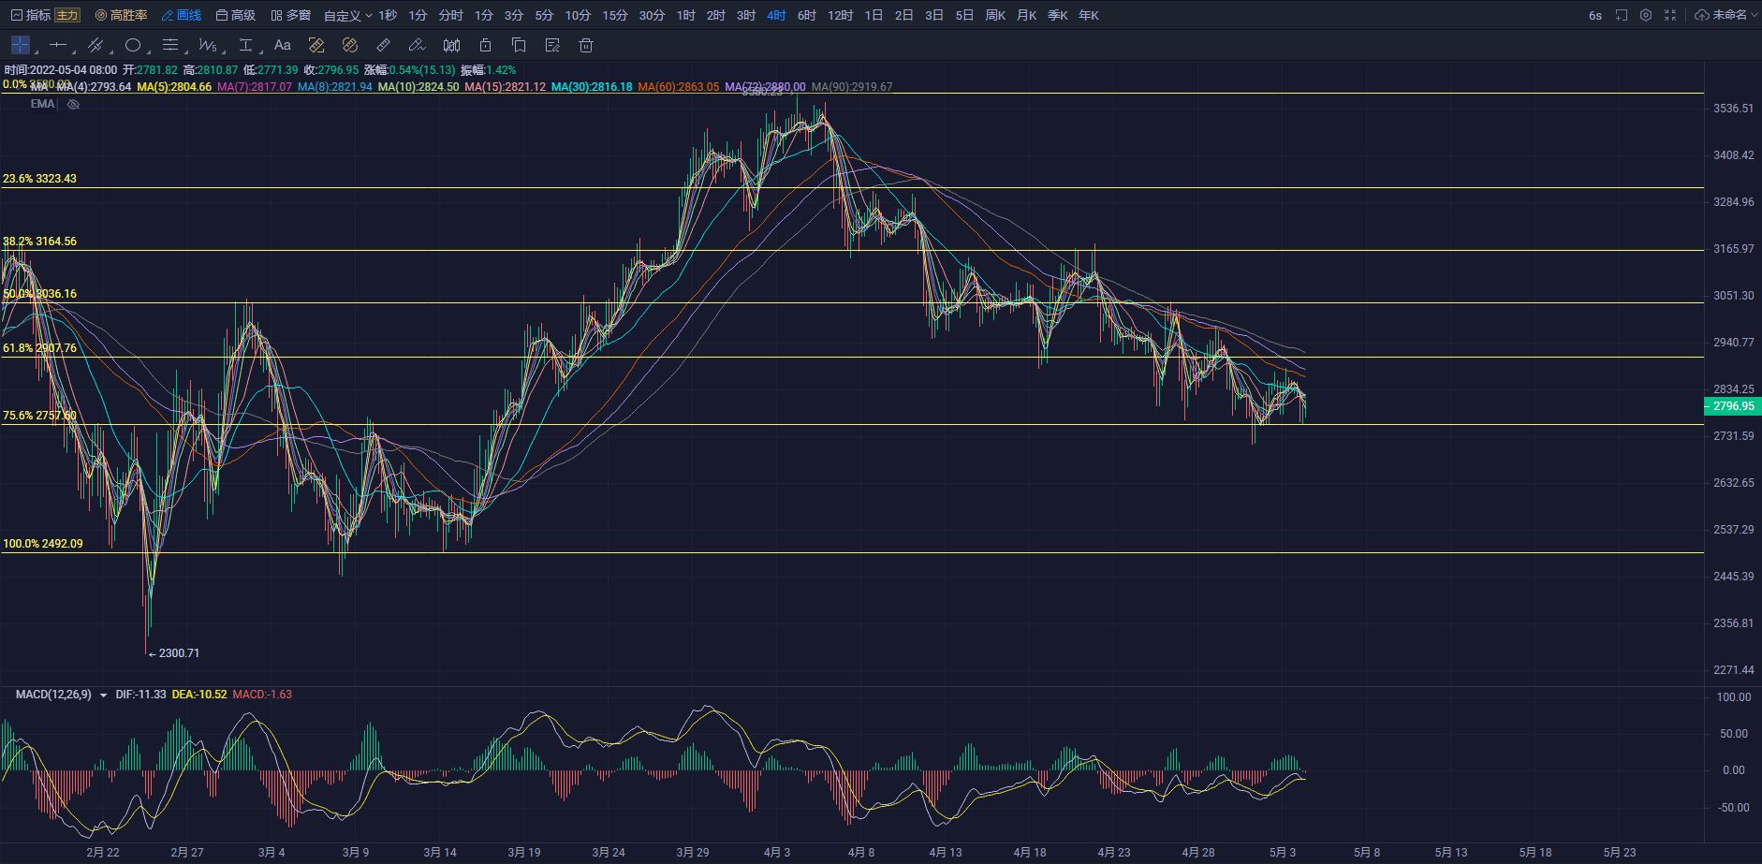Switch to the 15分 timeframe

pyautogui.click(x=615, y=15)
